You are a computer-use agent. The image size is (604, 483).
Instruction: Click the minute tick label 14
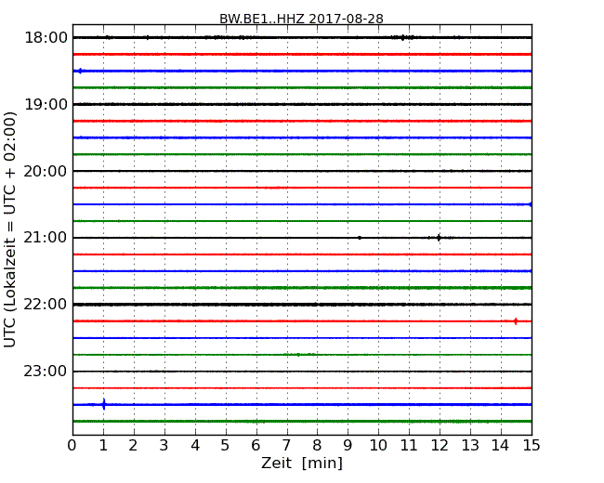(x=501, y=445)
